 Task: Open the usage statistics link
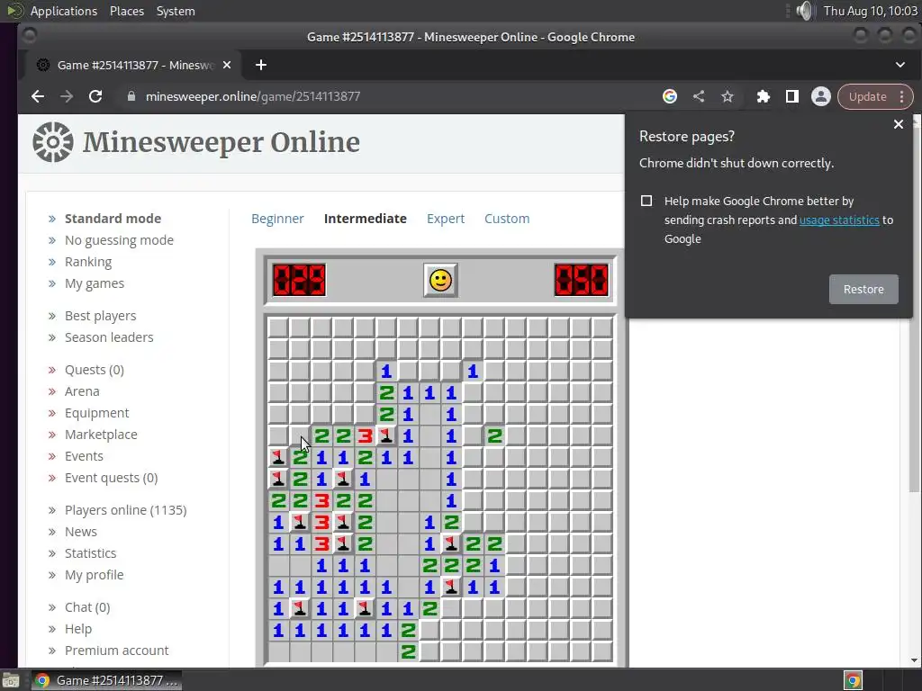(x=839, y=220)
